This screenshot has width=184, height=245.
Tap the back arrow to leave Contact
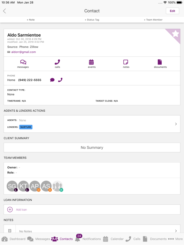[4, 11]
